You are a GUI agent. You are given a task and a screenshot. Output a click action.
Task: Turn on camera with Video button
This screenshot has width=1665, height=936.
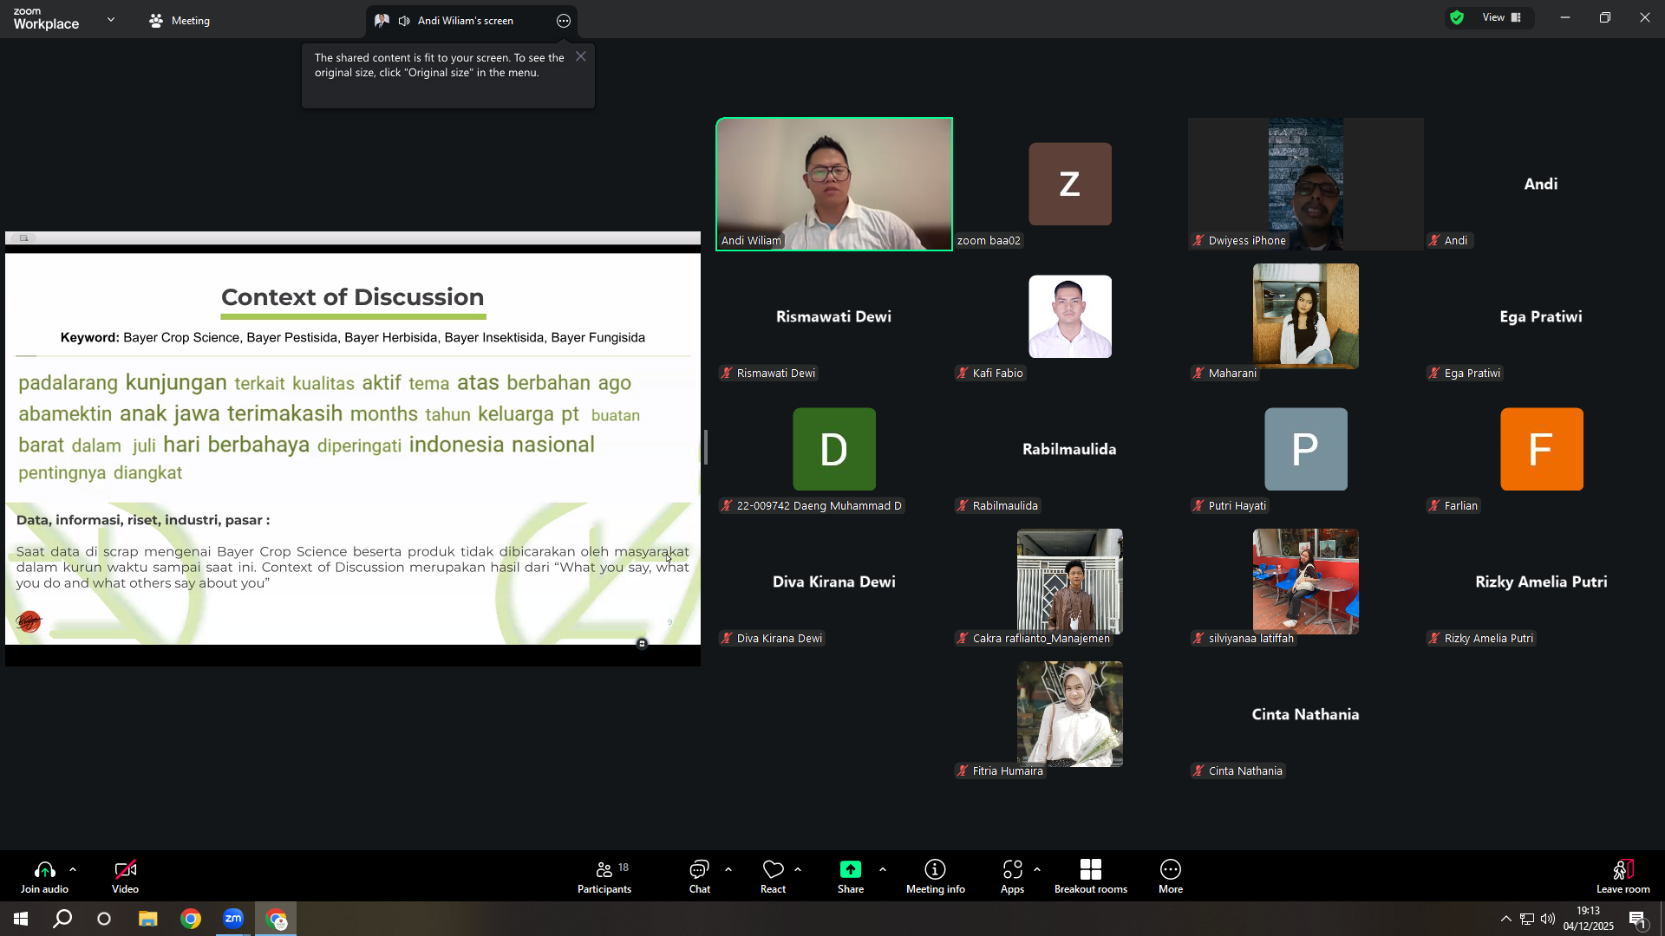tap(125, 876)
